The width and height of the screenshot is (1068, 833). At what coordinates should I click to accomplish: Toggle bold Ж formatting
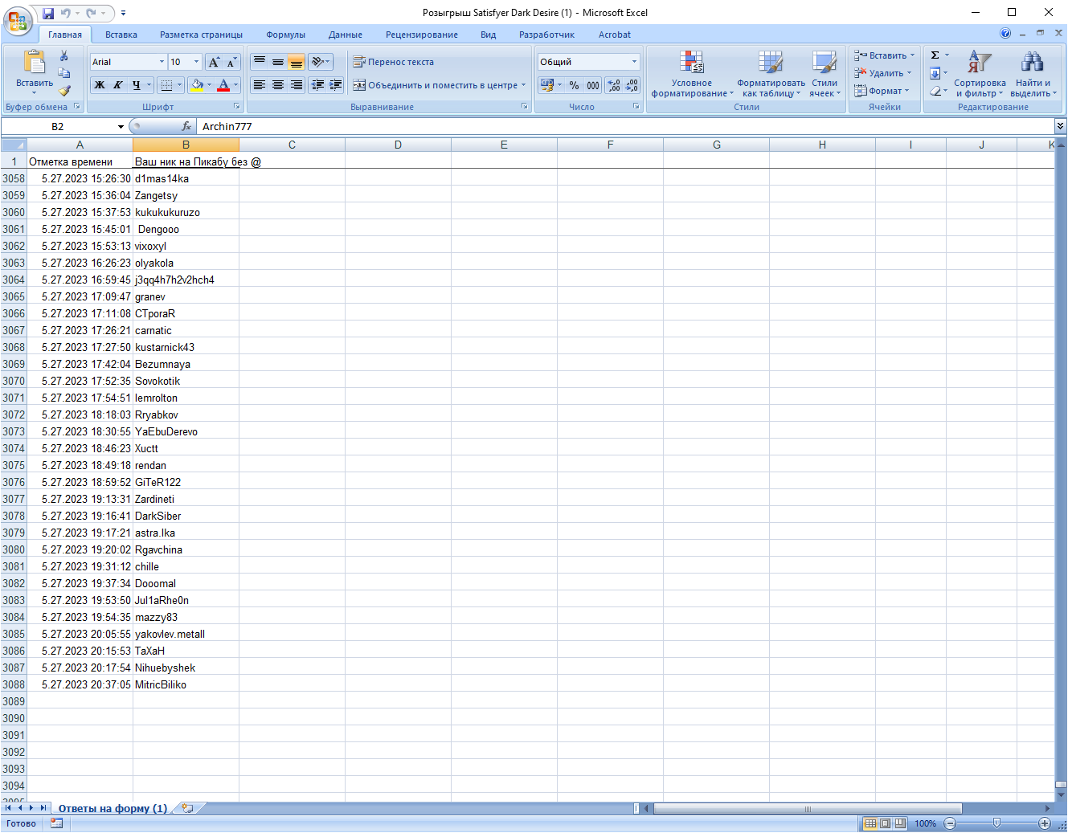pos(100,85)
